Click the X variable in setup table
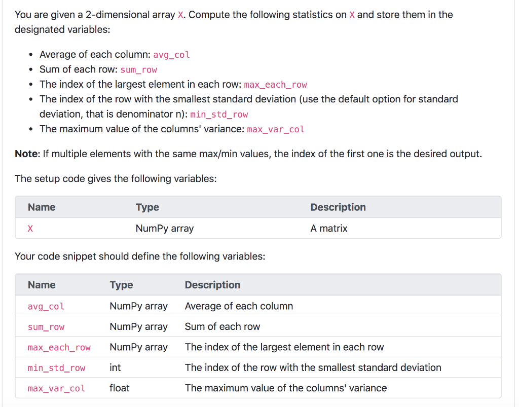This screenshot has width=519, height=407. pyautogui.click(x=30, y=228)
